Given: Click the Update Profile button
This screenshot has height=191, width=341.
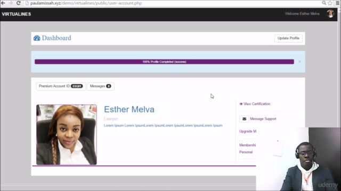Looking at the screenshot, I should click(288, 38).
